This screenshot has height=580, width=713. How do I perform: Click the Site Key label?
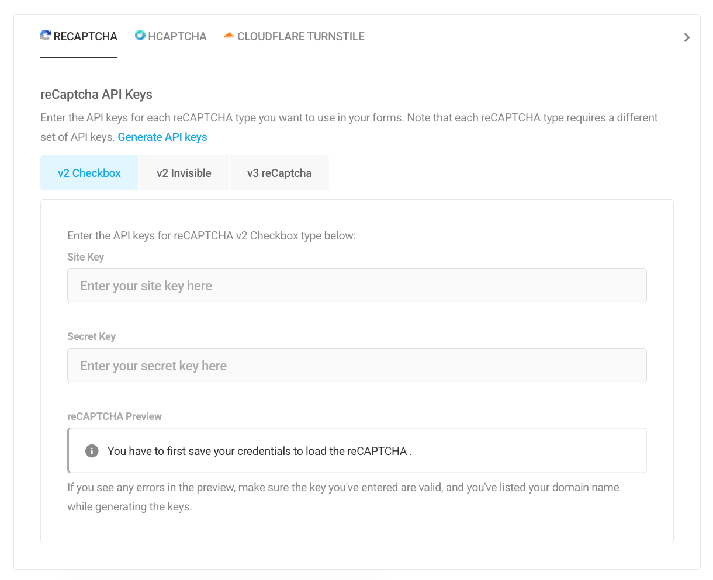pyautogui.click(x=86, y=257)
